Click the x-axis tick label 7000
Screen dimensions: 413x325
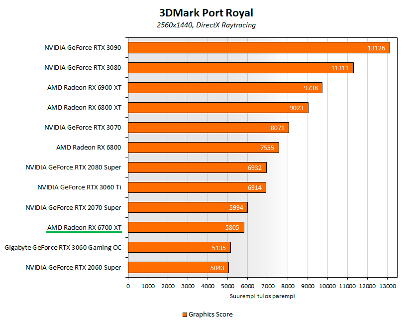pos(268,286)
